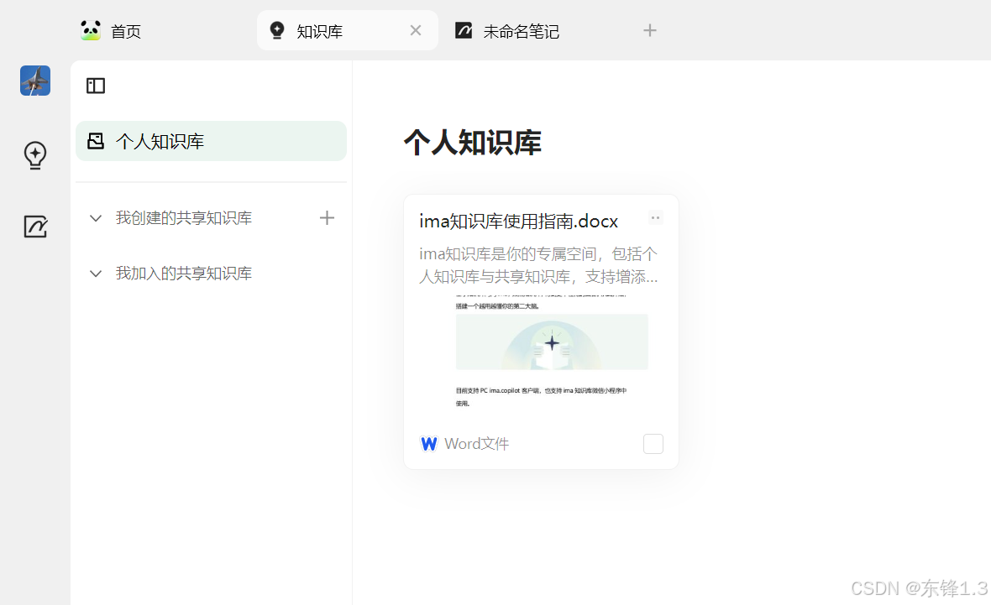991x605 pixels.
Task: Click the Word文件 label
Action: pos(476,444)
